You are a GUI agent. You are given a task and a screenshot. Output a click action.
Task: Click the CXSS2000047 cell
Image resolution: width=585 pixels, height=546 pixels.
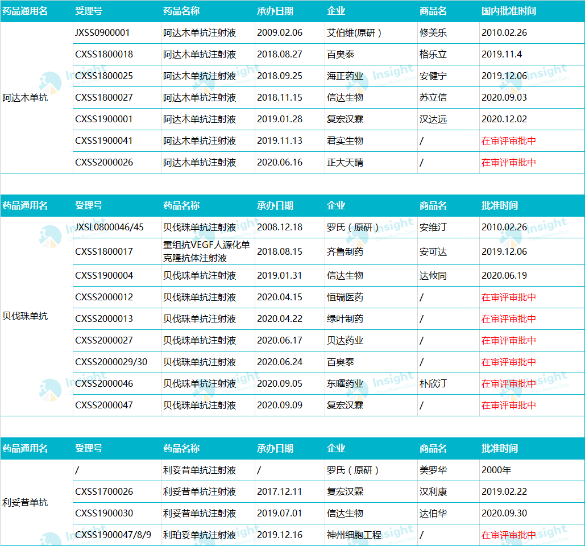(x=104, y=406)
